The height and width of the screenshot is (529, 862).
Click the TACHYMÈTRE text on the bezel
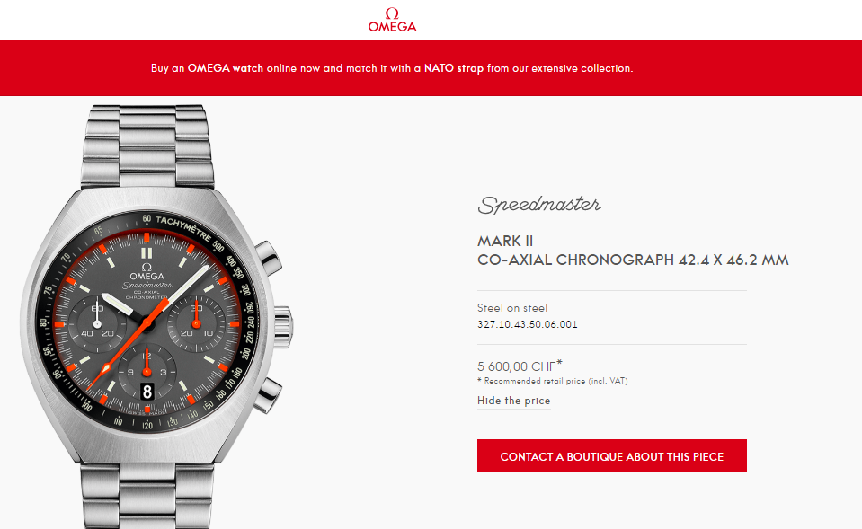point(183,228)
